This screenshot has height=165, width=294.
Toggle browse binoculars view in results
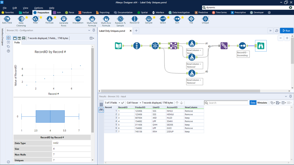101,110
